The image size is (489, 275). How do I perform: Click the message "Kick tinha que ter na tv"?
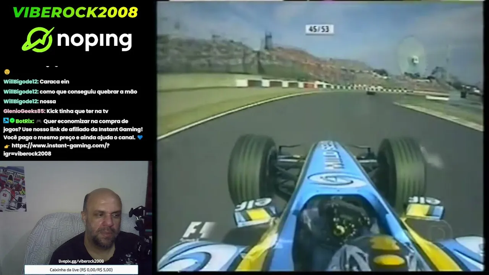[x=78, y=111]
